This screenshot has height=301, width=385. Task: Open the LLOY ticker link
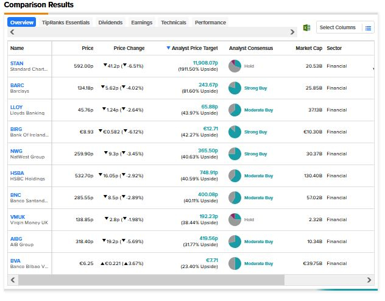click(x=16, y=107)
